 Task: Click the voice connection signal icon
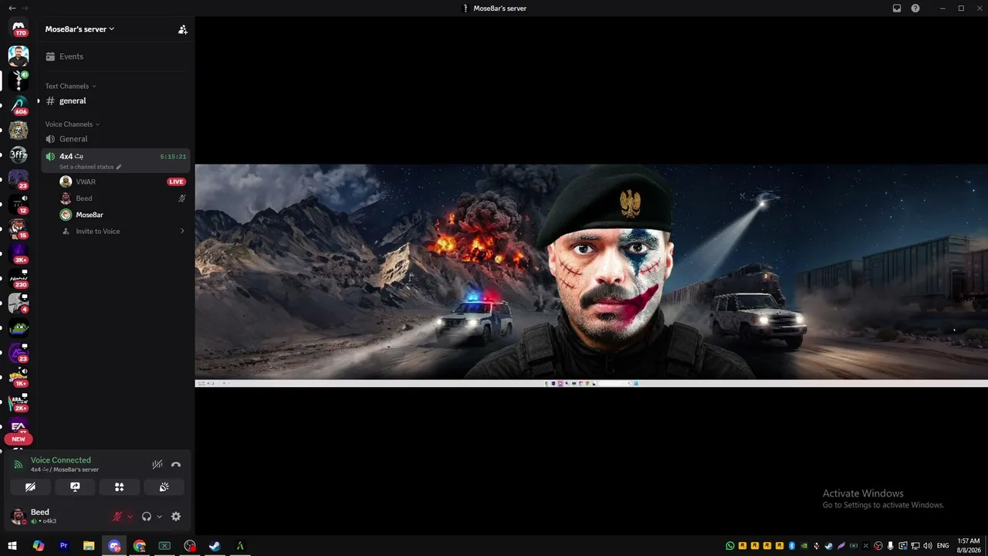click(19, 465)
